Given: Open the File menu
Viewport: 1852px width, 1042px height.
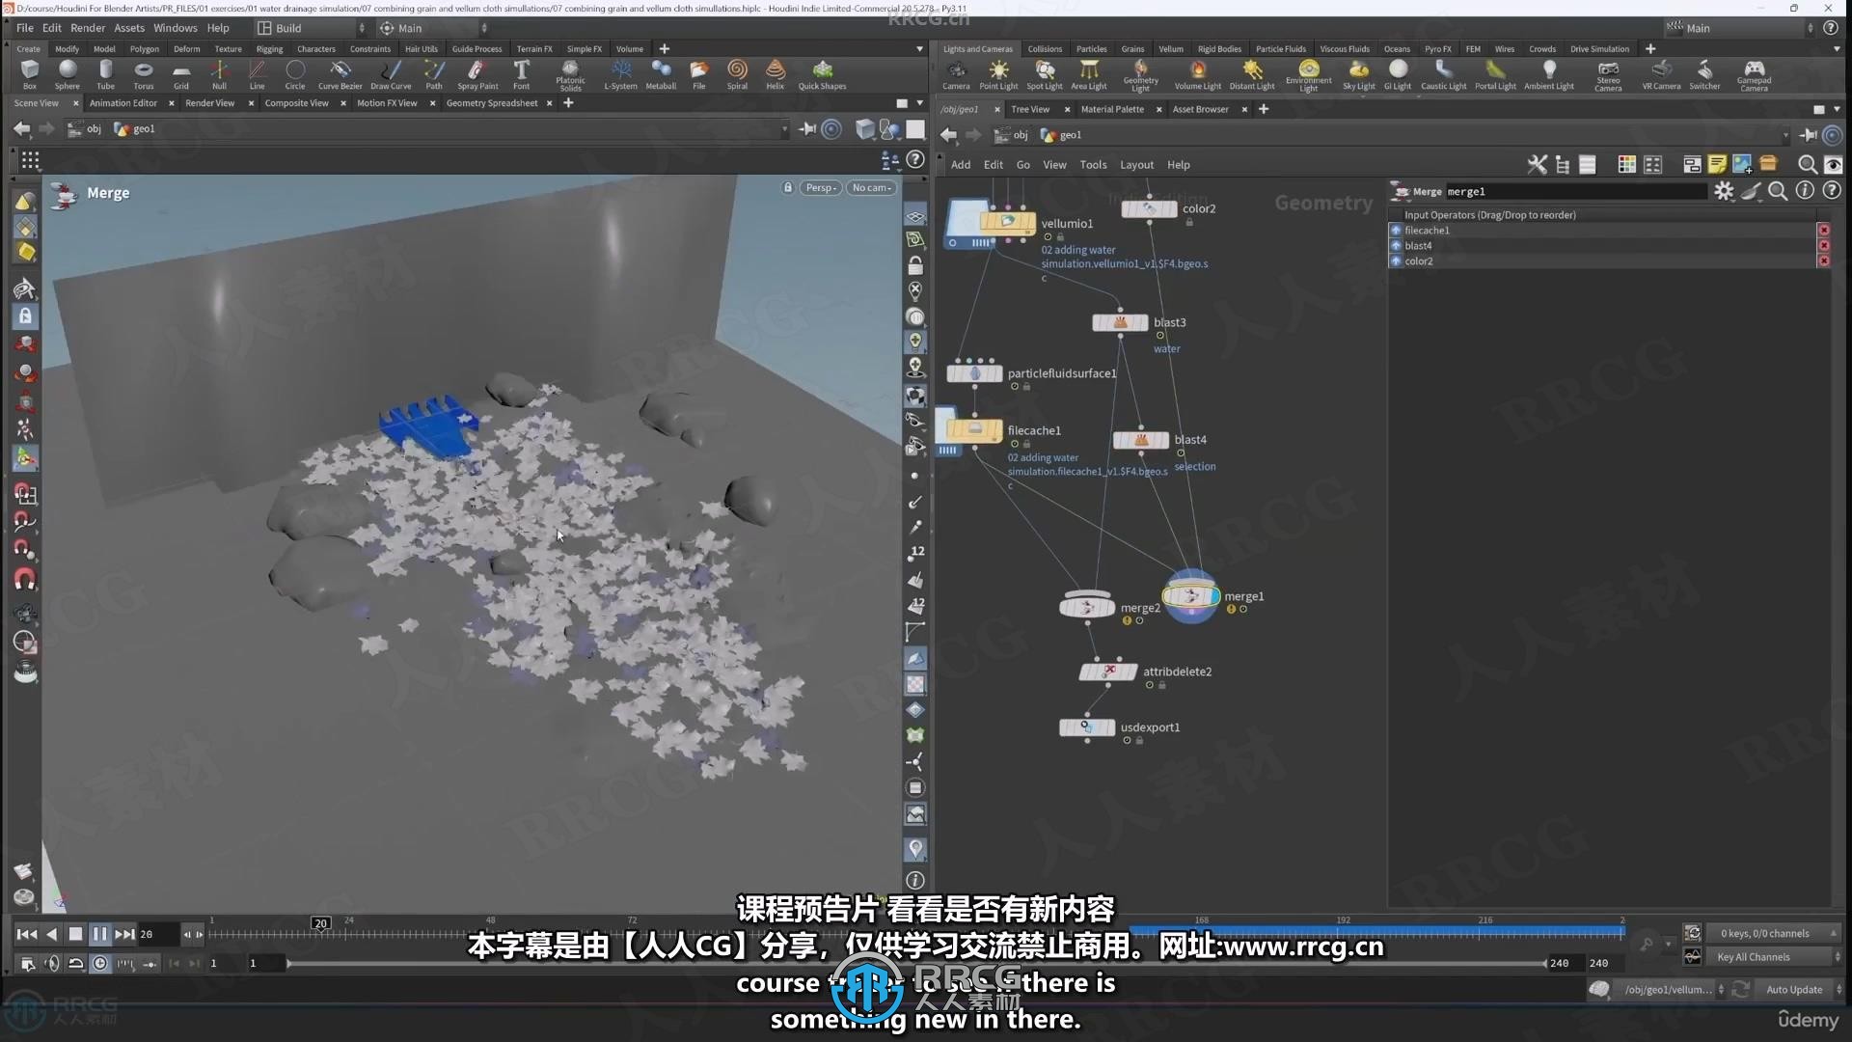Looking at the screenshot, I should pyautogui.click(x=25, y=28).
